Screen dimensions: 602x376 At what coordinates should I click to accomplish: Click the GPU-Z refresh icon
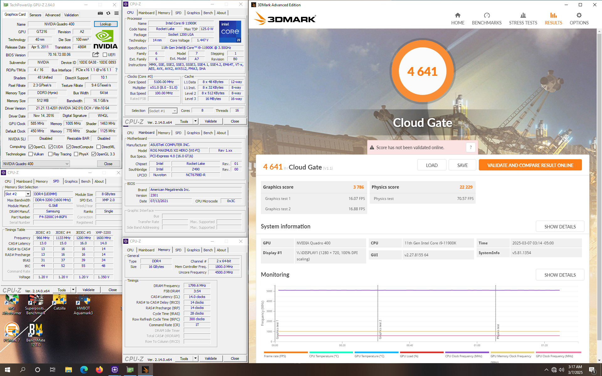point(108,13)
